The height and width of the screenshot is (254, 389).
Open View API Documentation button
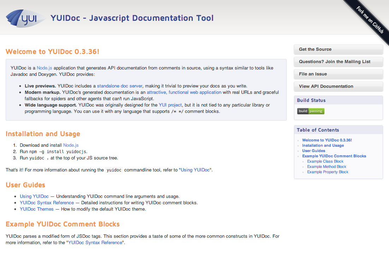point(338,86)
